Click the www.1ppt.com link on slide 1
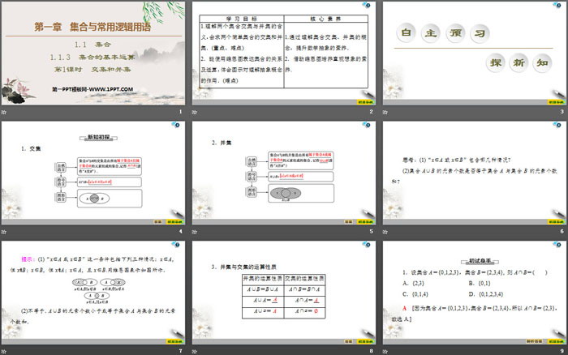Screen dimensions: 568x355 [81, 91]
